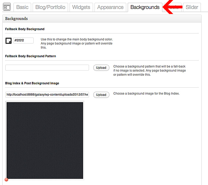Open the Fallback Body Background color picker swatch

[9, 41]
